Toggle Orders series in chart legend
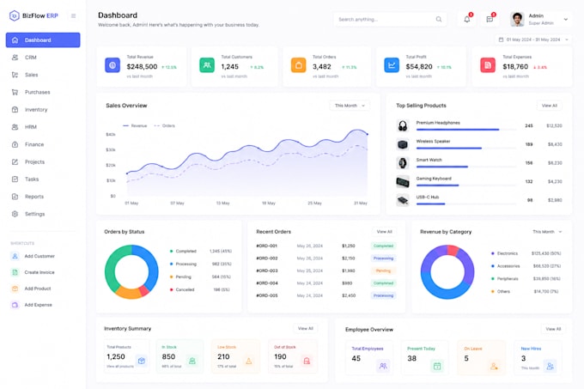The height and width of the screenshot is (389, 584). point(164,126)
